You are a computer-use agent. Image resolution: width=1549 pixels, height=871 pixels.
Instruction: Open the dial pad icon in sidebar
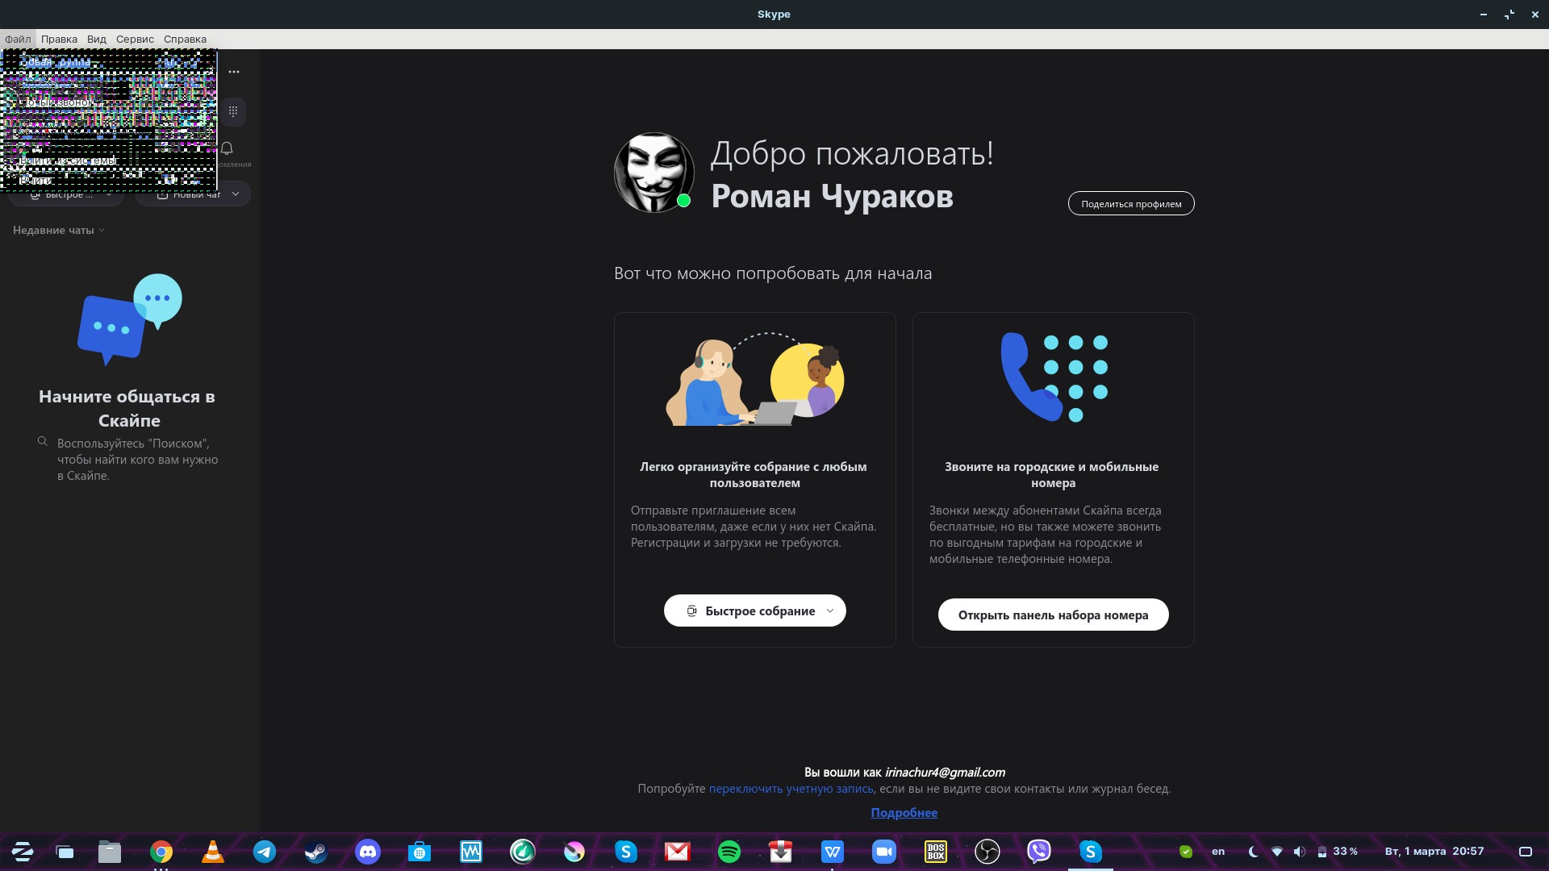(233, 111)
